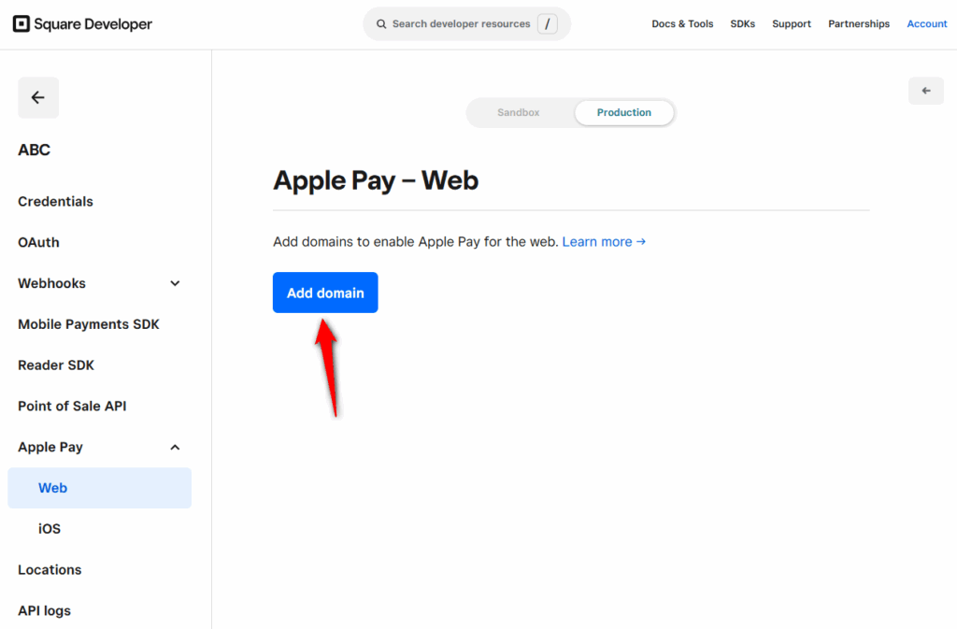Viewport: 957px width, 629px height.
Task: Open the SDKs menu
Action: (742, 23)
